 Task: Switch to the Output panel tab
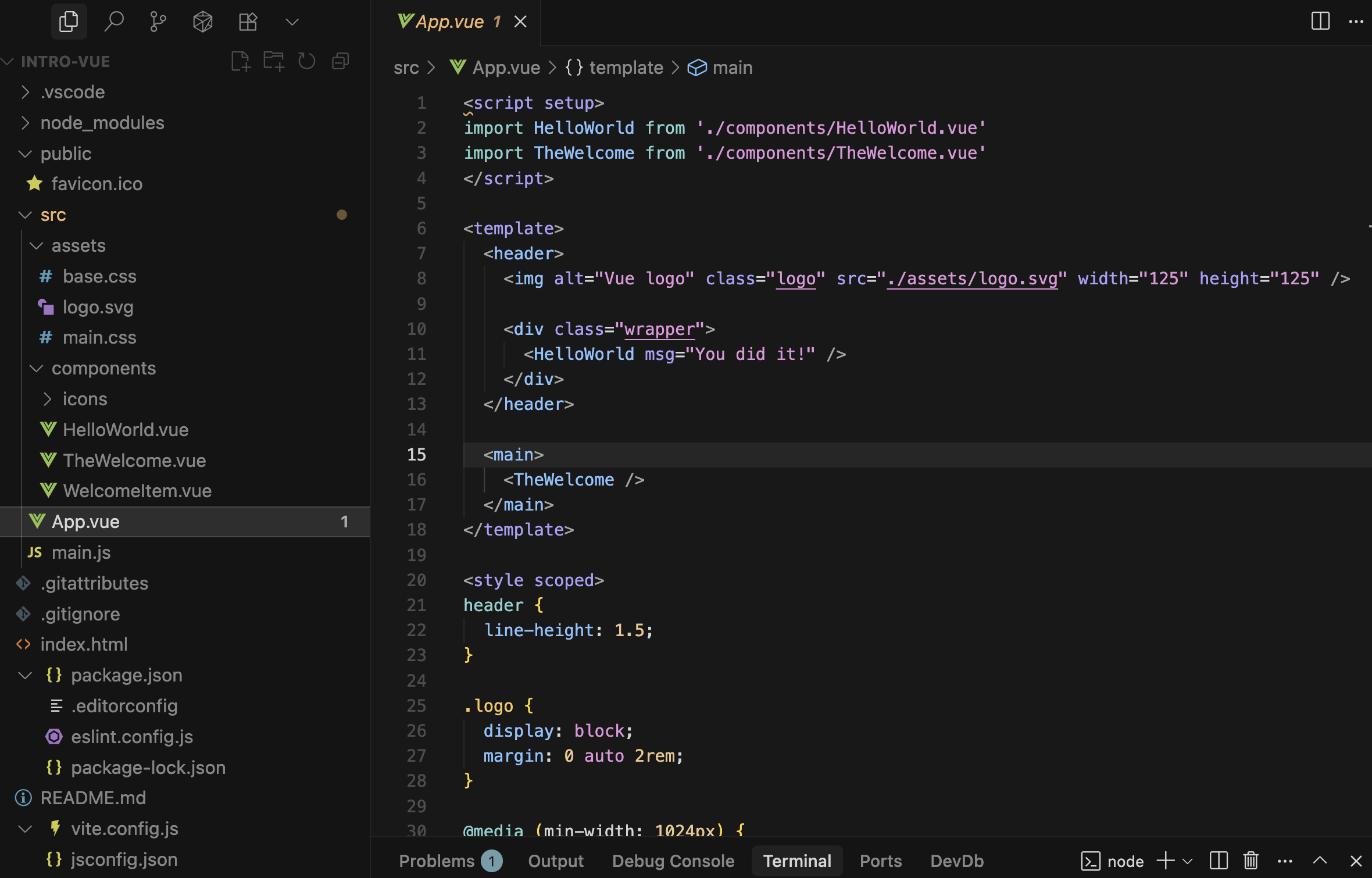556,861
